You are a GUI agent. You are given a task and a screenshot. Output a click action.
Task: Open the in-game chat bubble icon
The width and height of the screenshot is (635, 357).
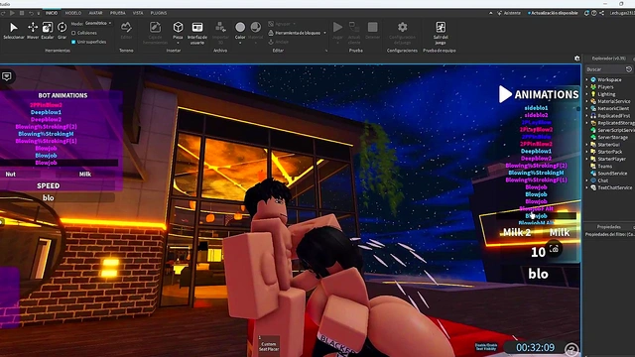7,76
